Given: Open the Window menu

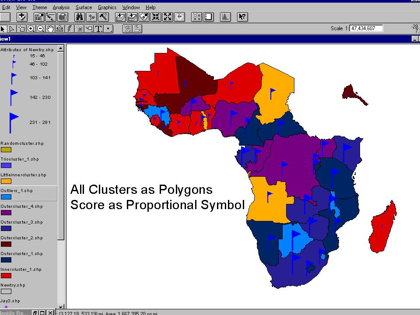Looking at the screenshot, I should 131,7.
